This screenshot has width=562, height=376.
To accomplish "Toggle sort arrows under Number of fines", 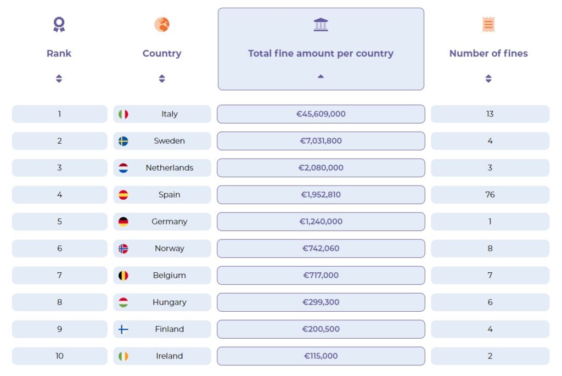I will 488,78.
